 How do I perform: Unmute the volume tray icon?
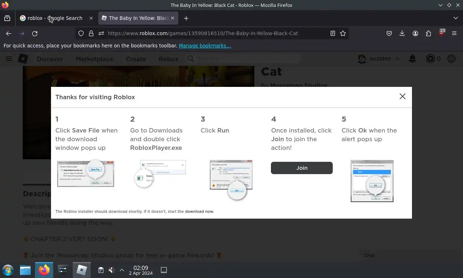pos(111,270)
